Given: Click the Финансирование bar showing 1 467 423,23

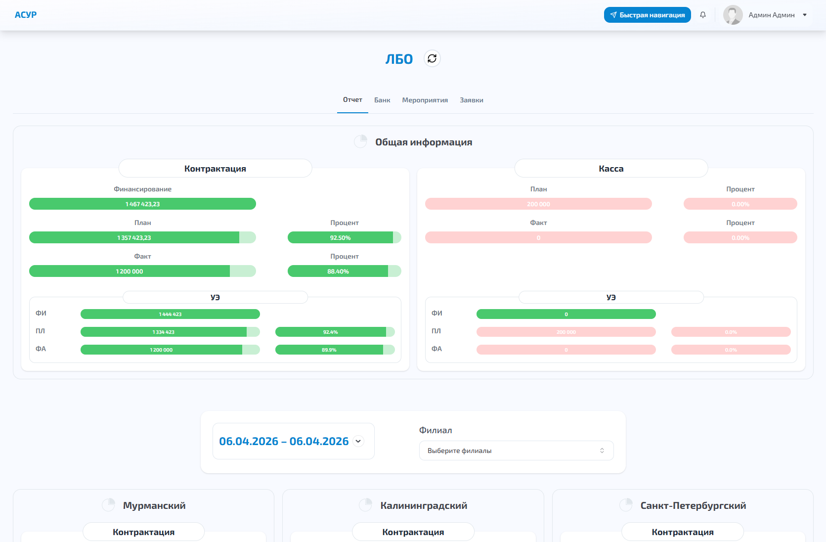Looking at the screenshot, I should [142, 204].
